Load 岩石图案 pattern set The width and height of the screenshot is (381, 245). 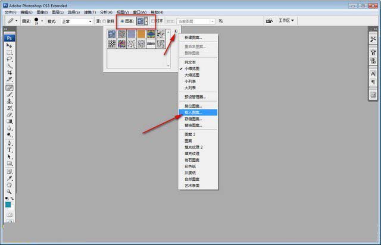click(x=198, y=160)
